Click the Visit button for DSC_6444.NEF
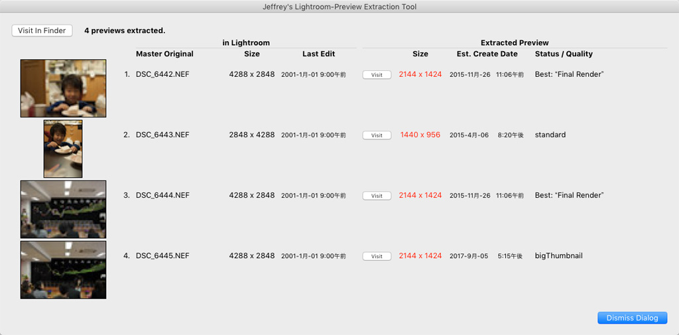 click(377, 196)
